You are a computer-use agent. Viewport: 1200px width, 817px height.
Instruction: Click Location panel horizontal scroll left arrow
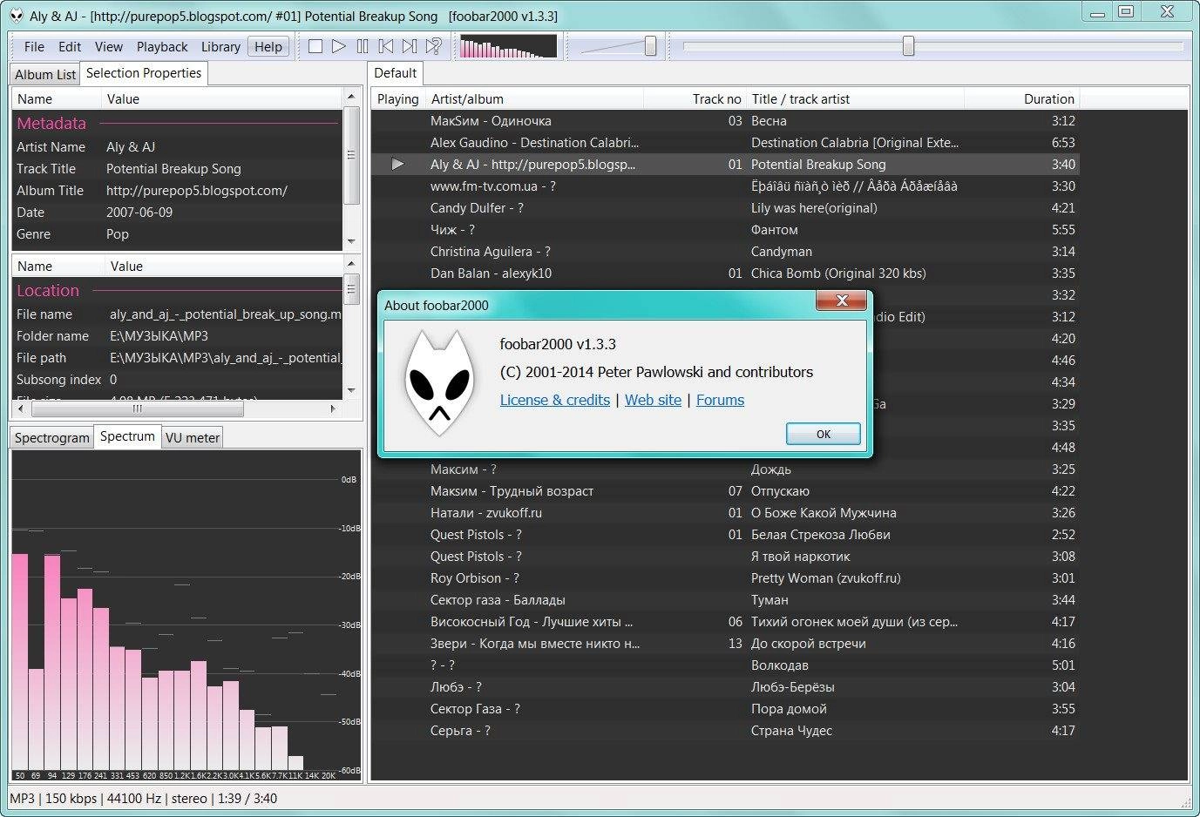(21, 408)
